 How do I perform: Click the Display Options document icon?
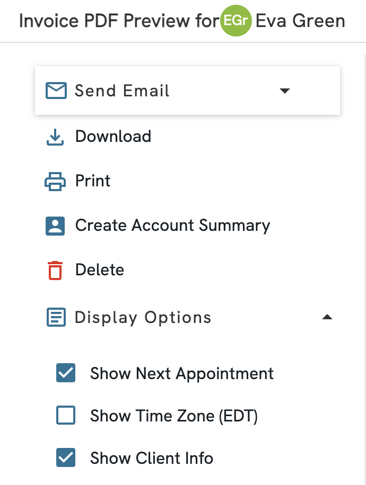click(x=56, y=318)
